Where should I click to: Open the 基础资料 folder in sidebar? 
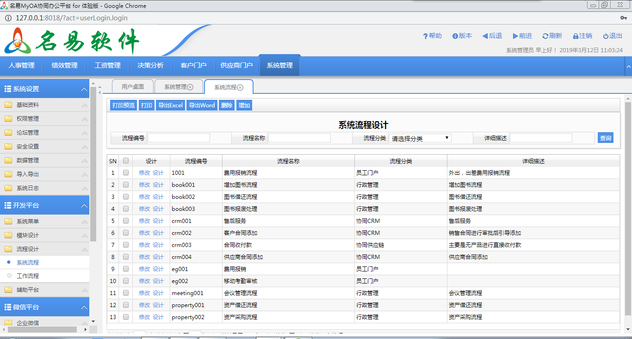(x=28, y=105)
